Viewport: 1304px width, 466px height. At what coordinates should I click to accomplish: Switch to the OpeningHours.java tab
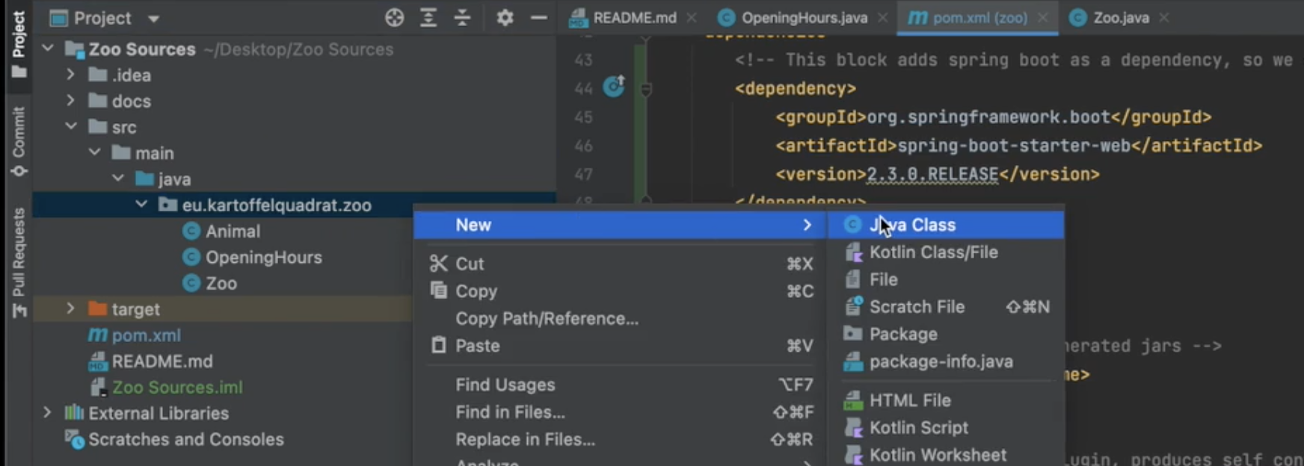click(x=803, y=18)
